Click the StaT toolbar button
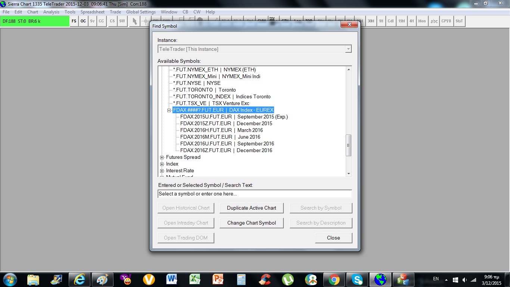510x287 pixels. [x=459, y=21]
